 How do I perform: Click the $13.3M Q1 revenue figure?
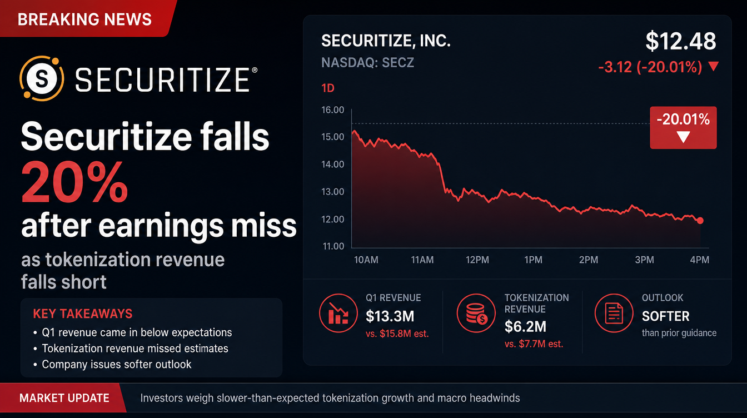[x=390, y=316]
